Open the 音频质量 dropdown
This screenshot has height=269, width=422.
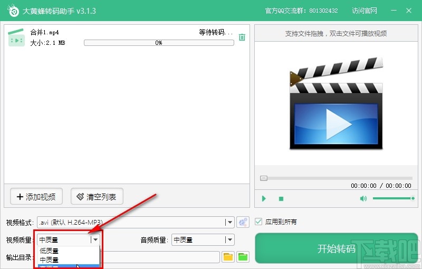point(229,239)
